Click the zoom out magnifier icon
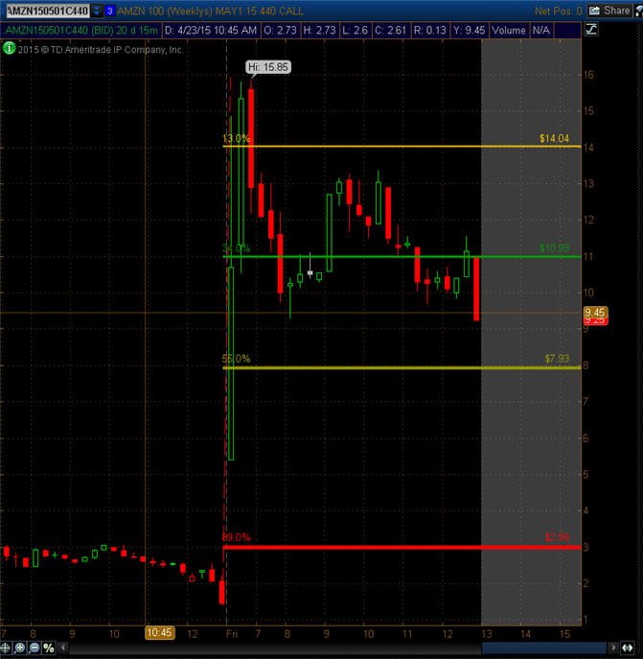 click(34, 647)
